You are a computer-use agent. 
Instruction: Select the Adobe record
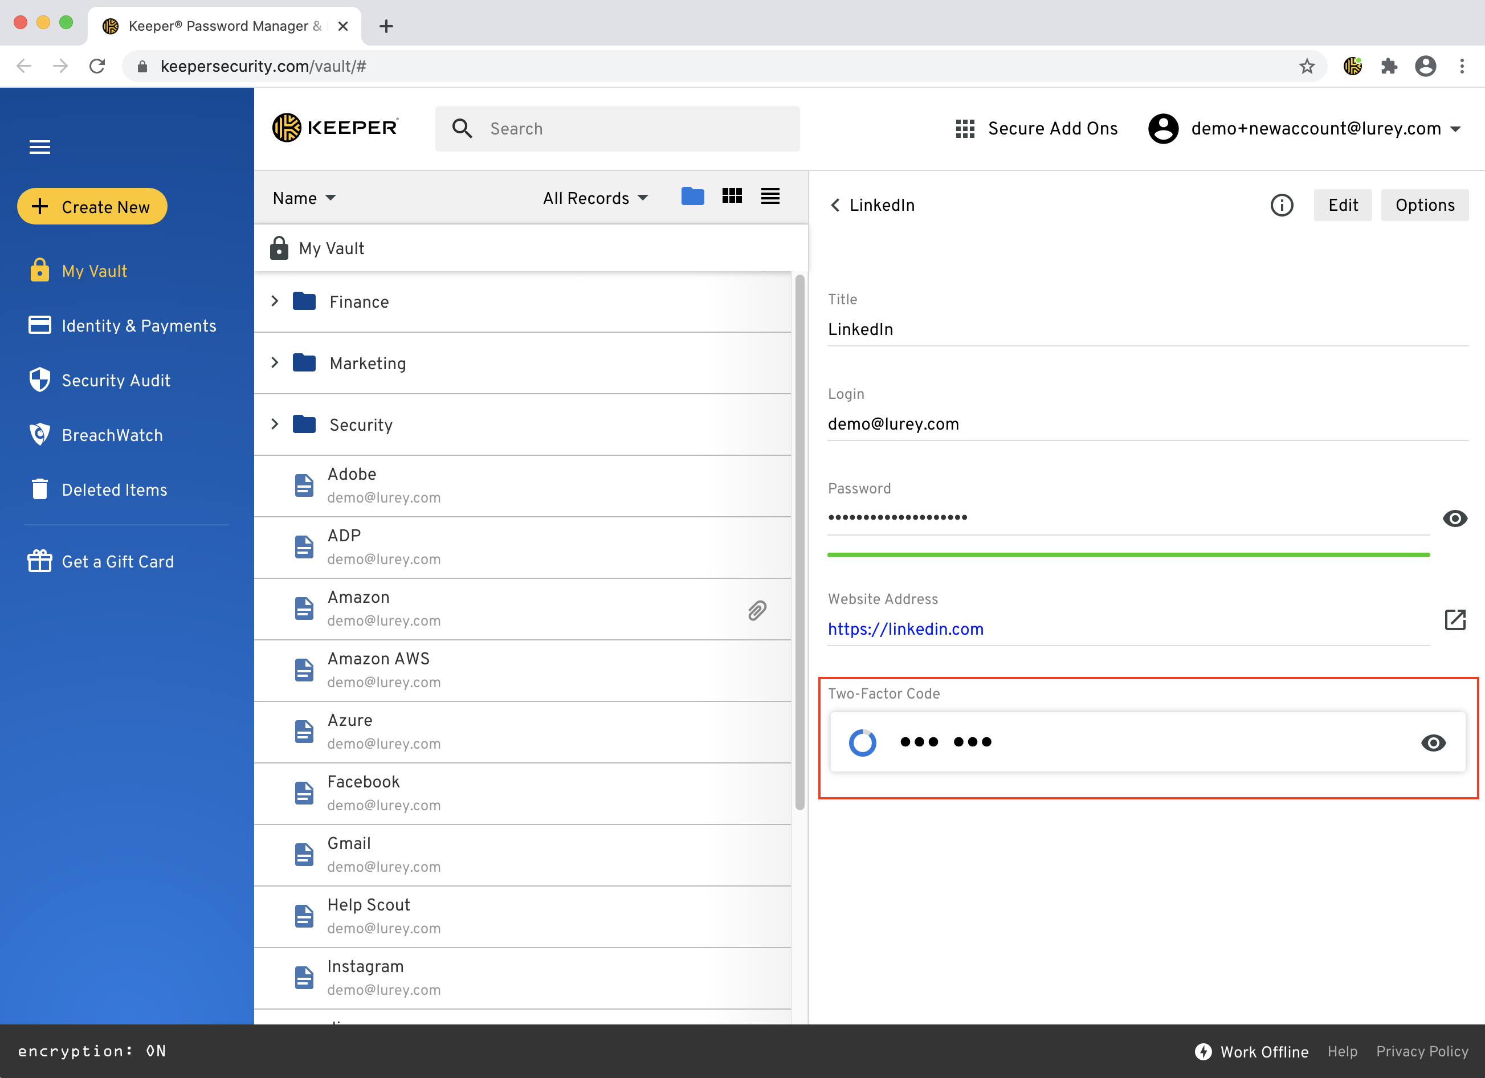pyautogui.click(x=523, y=485)
